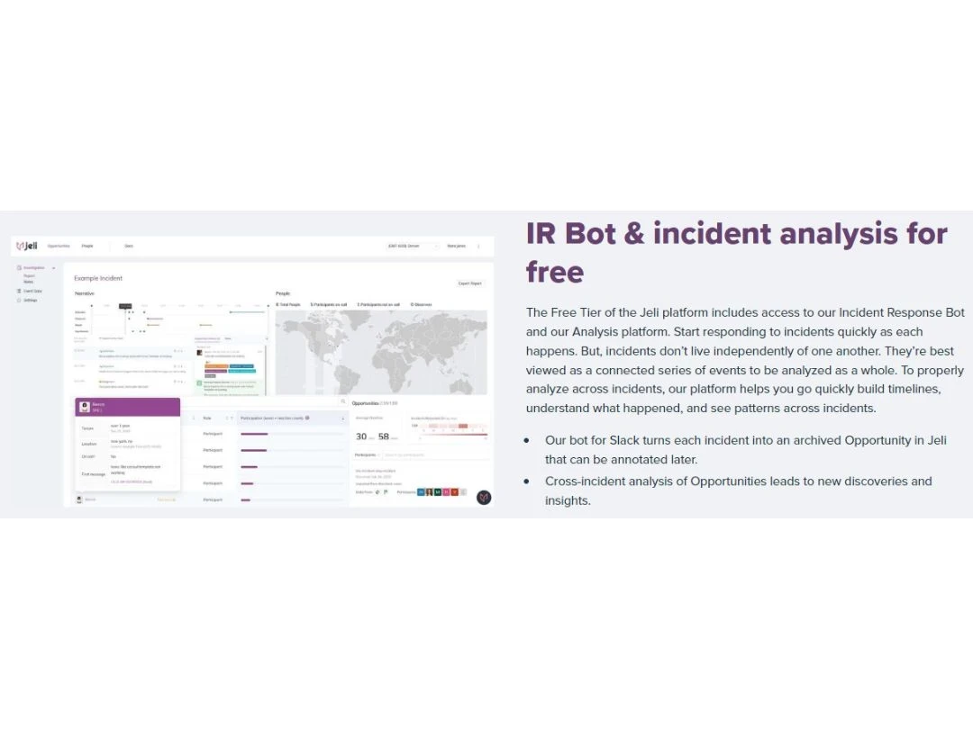Sort by the Role column header

click(x=207, y=418)
